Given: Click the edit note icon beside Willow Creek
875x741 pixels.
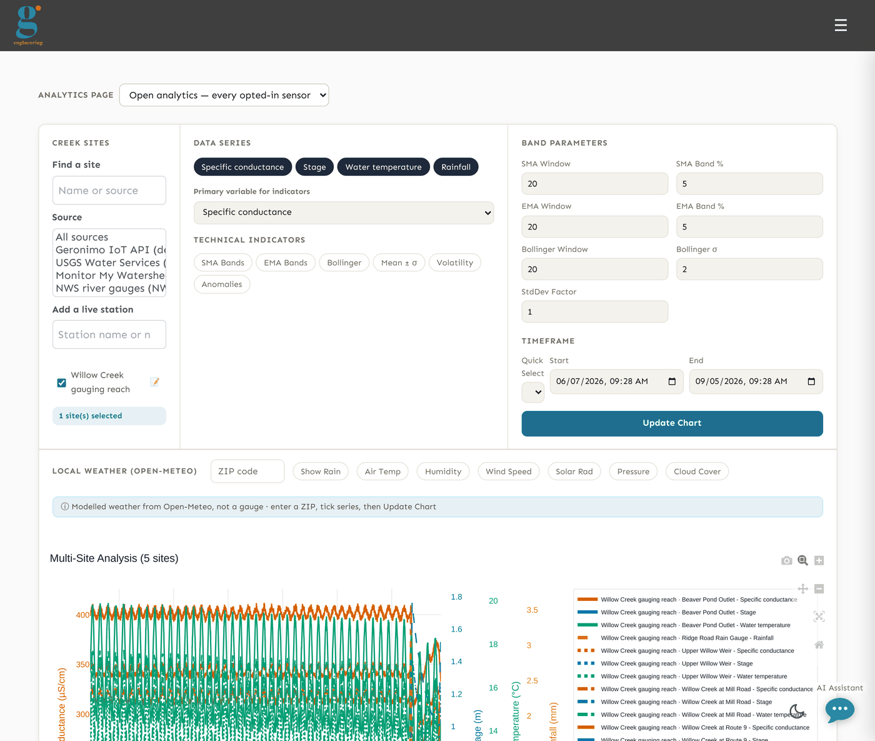Looking at the screenshot, I should [x=154, y=382].
